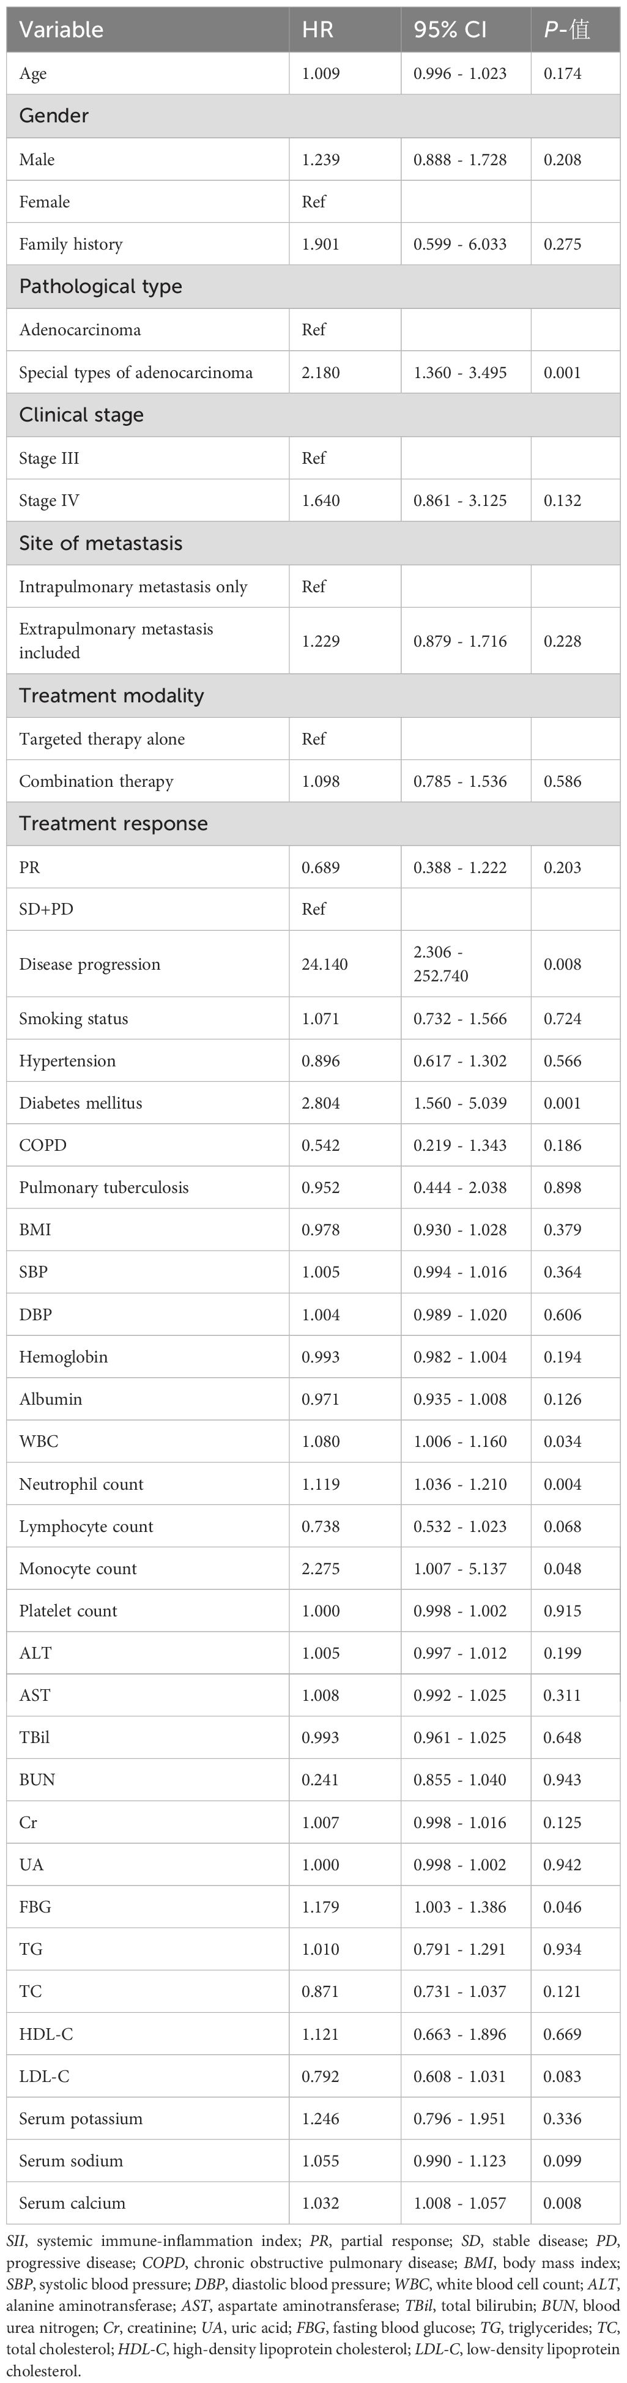The image size is (627, 2383).
Task: Click the Treatment response section heading
Action: click(113, 824)
